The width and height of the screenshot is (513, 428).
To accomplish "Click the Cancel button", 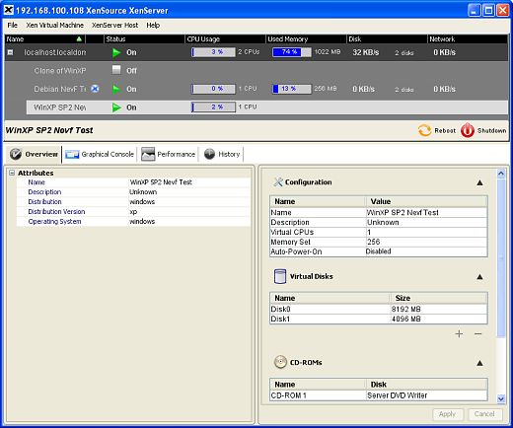I will pyautogui.click(x=484, y=414).
